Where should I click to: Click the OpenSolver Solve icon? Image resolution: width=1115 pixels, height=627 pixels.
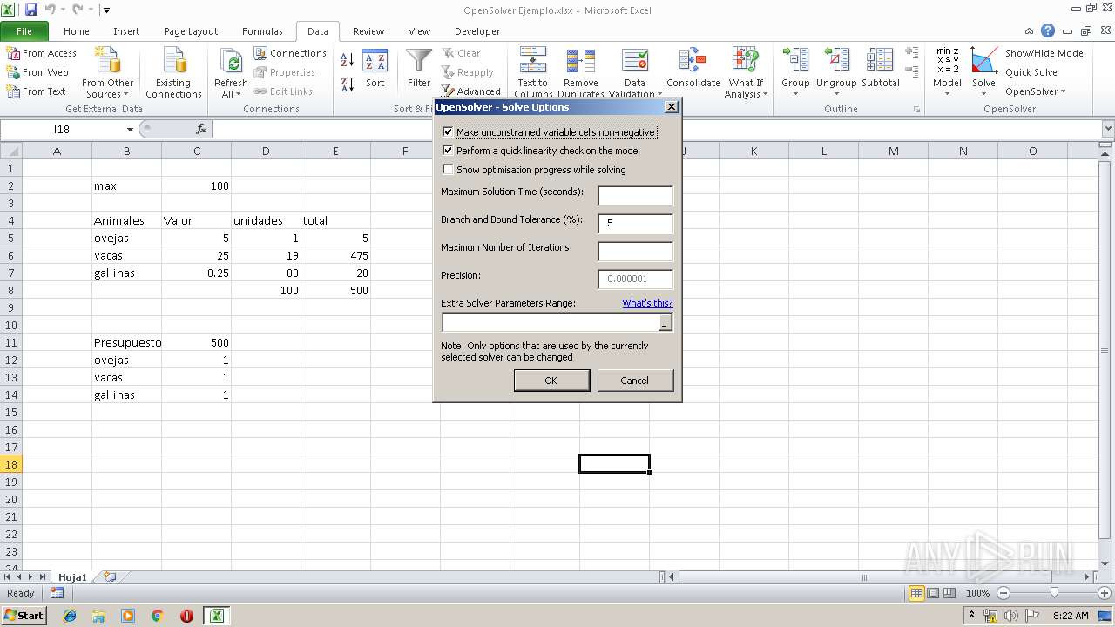[984, 60]
